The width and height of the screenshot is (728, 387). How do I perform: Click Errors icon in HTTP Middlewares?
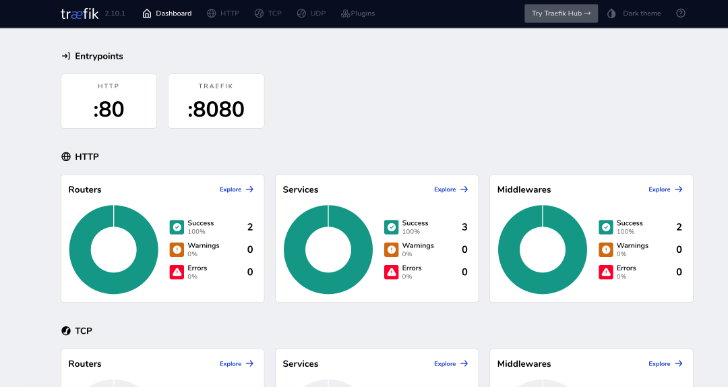click(606, 272)
